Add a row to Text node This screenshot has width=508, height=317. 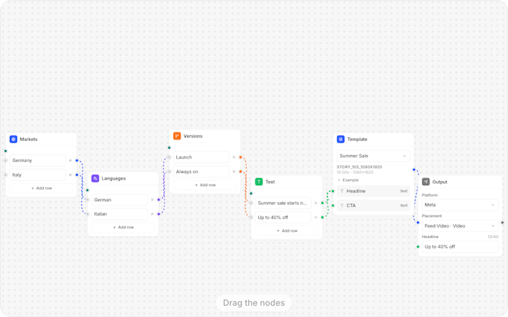coord(286,230)
